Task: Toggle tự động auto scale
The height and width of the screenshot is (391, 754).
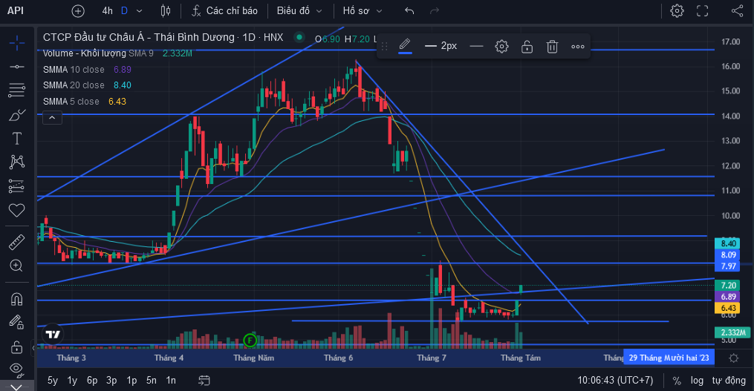Action: click(729, 381)
